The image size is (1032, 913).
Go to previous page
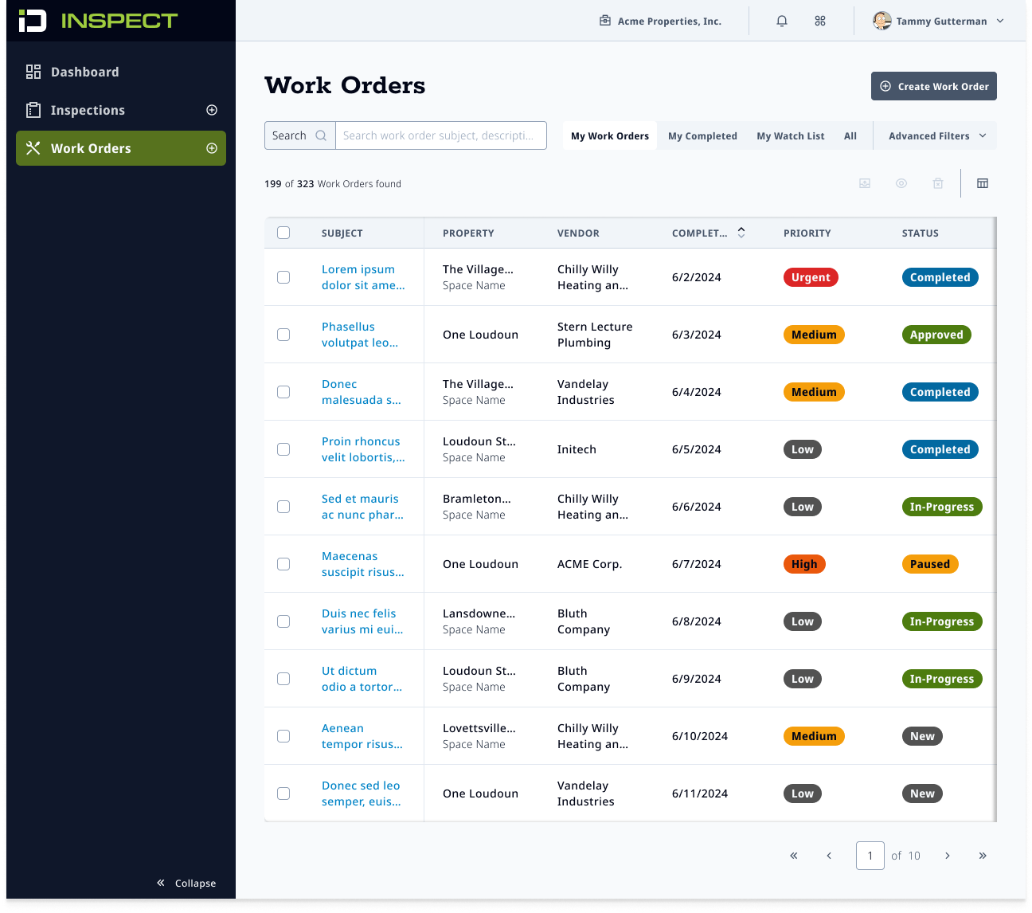[x=829, y=856]
